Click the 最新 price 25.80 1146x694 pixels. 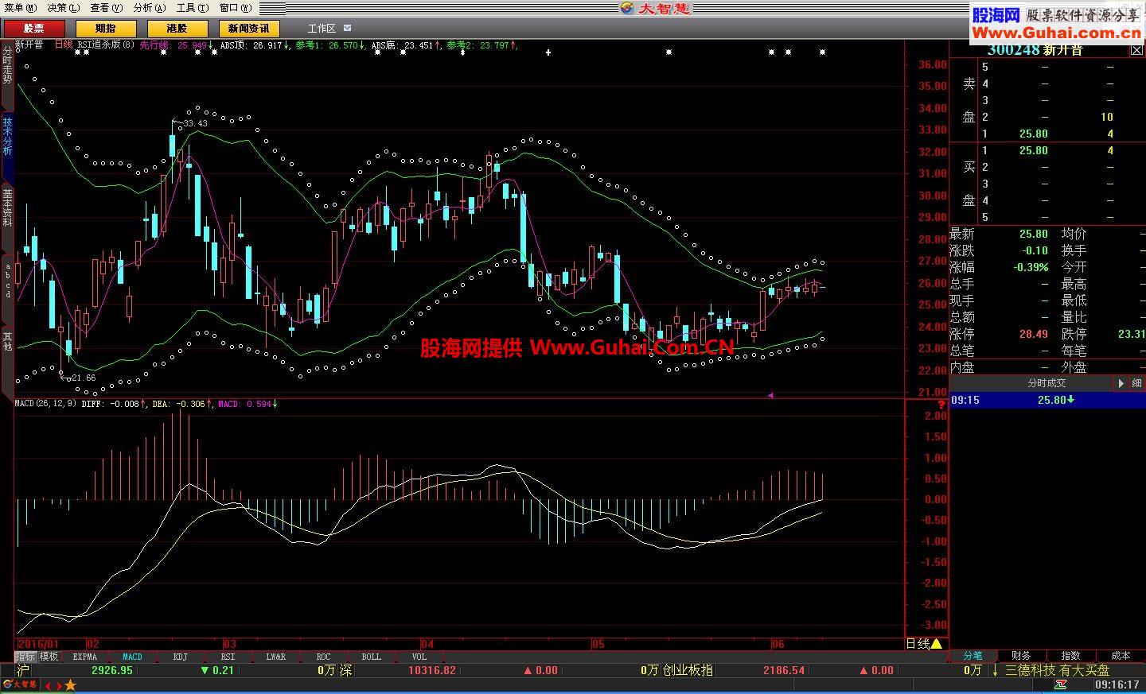pos(1034,234)
